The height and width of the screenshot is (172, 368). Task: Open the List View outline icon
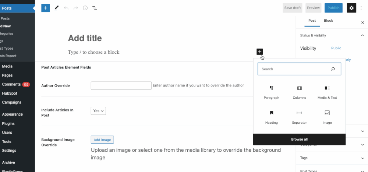[95, 8]
